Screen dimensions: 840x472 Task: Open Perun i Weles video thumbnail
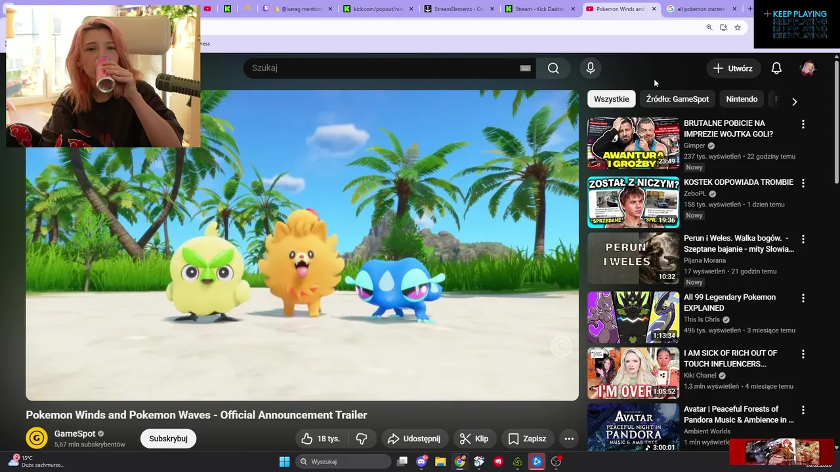[633, 258]
